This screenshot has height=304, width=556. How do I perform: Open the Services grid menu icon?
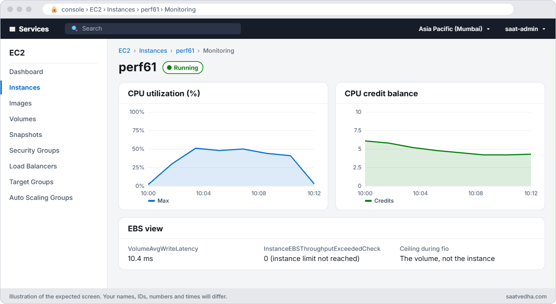pyautogui.click(x=13, y=29)
